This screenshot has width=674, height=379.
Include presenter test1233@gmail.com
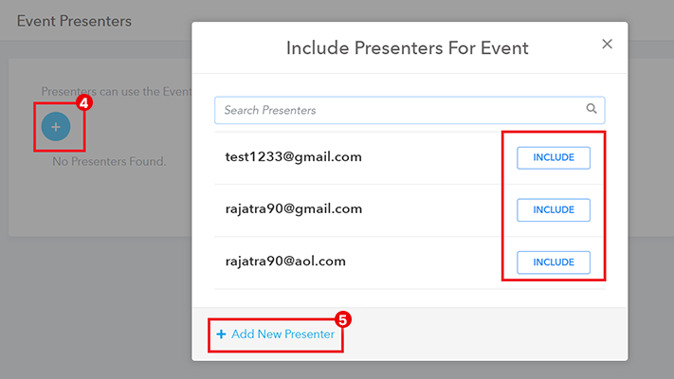(554, 157)
